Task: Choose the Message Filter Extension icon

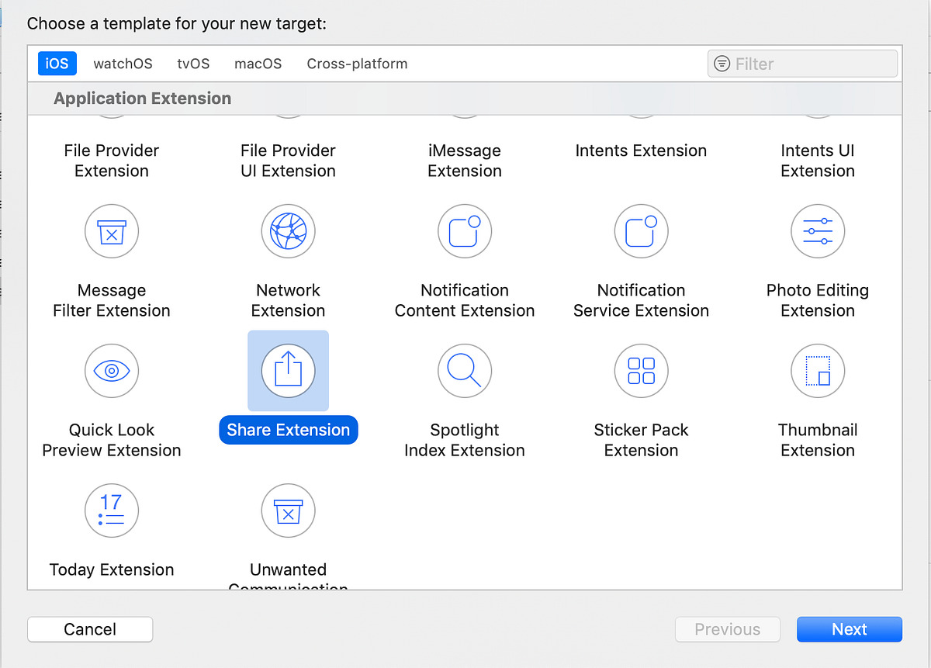Action: [111, 231]
